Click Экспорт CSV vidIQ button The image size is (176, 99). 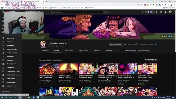[133, 45]
